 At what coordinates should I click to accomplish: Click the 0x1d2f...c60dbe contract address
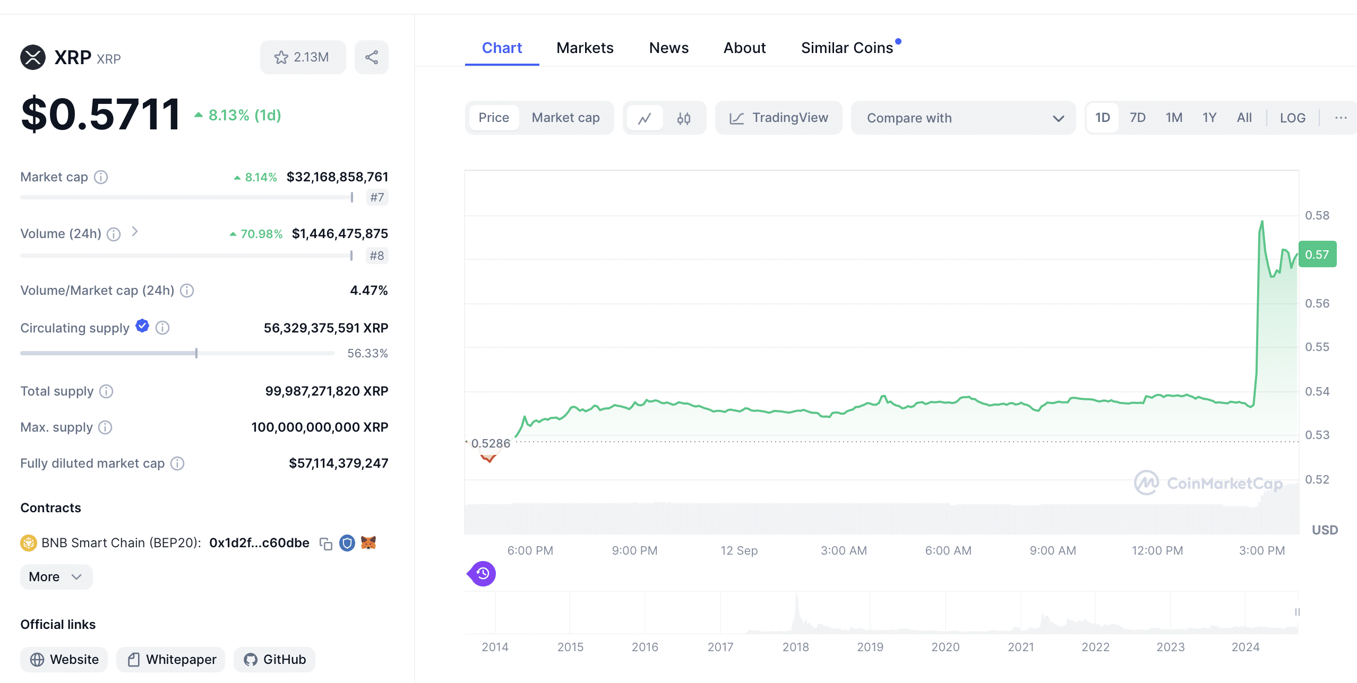(x=259, y=543)
